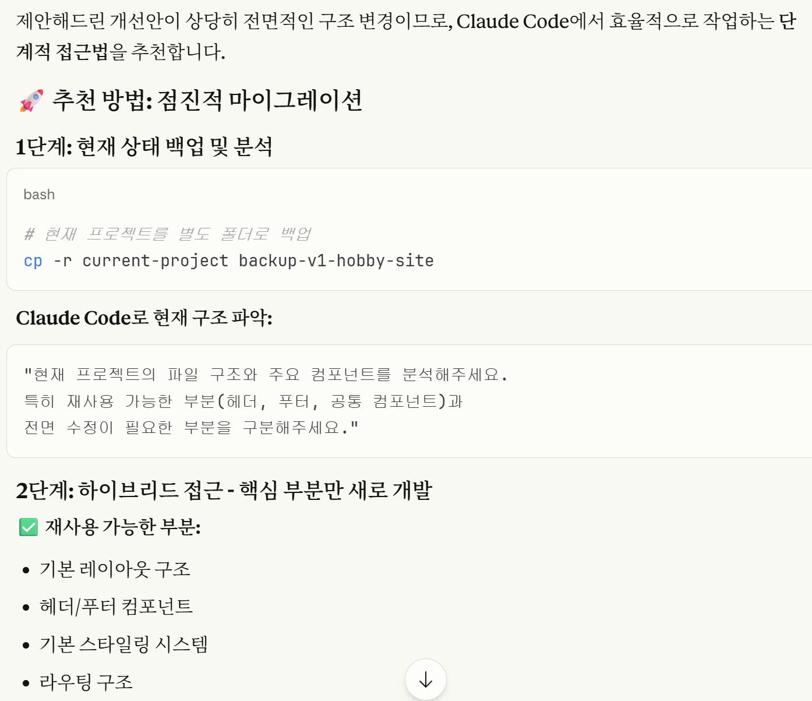The image size is (812, 701).
Task: Click the blue "cp" command keyword
Action: 33,261
